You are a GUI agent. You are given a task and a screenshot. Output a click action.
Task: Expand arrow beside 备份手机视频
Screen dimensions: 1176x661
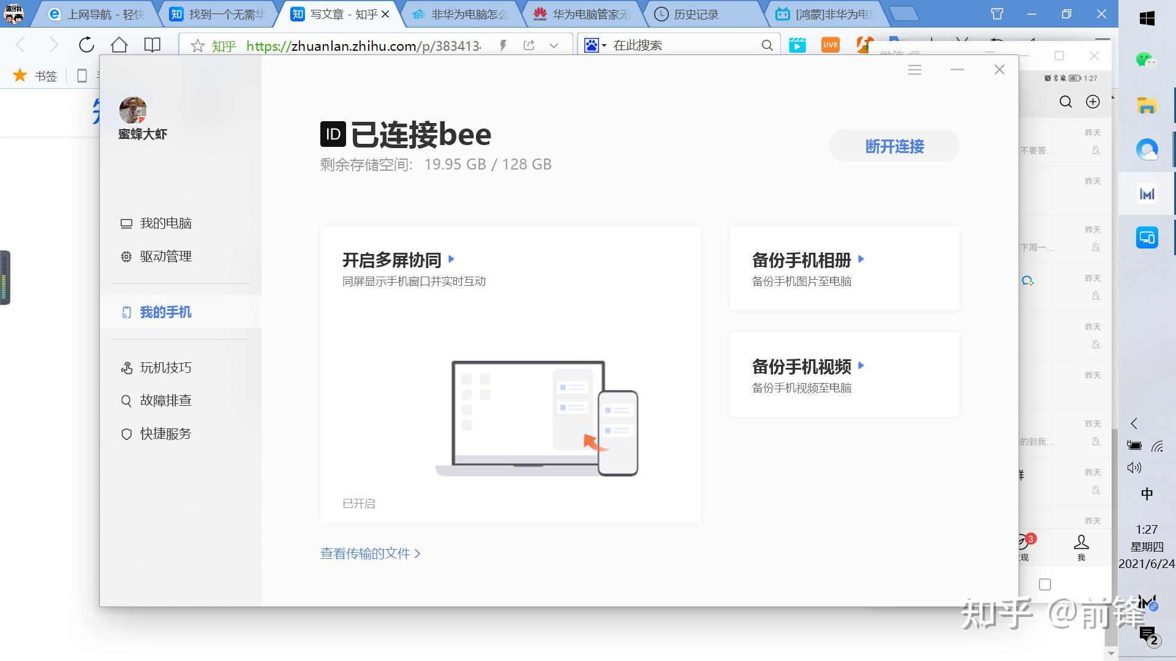[861, 365]
